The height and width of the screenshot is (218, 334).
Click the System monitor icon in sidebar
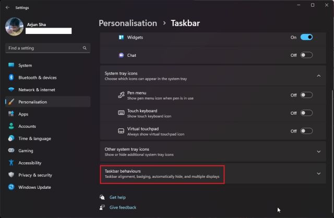(x=11, y=66)
